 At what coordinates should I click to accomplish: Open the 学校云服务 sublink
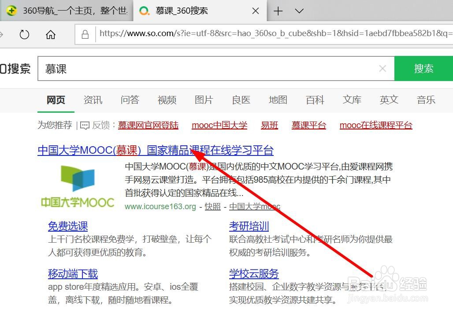pos(254,274)
